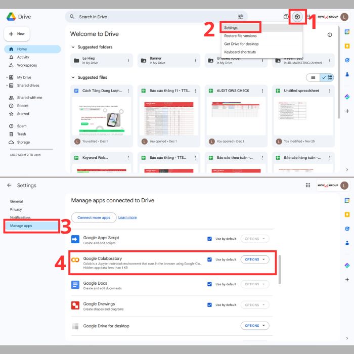Click the Help question mark icon
Screen dimensions: 354x354
[286, 17]
